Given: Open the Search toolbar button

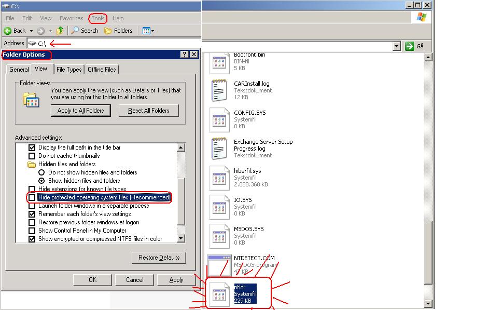Looking at the screenshot, I should pos(85,31).
